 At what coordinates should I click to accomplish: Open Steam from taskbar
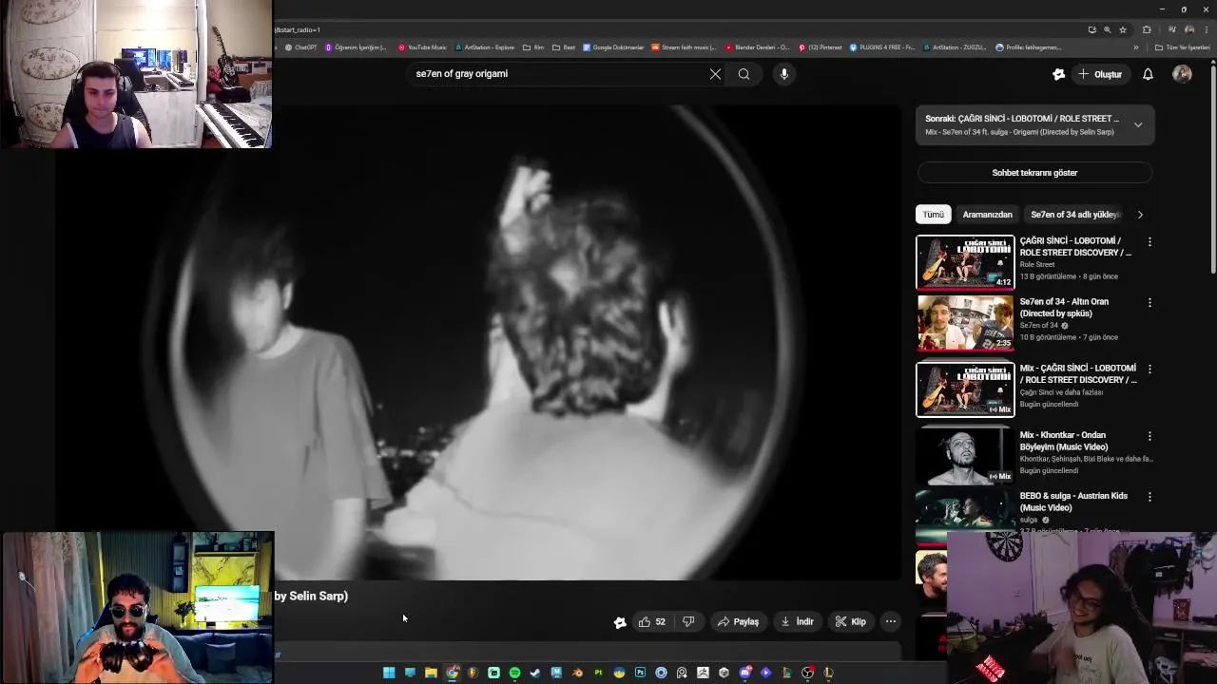tap(535, 673)
